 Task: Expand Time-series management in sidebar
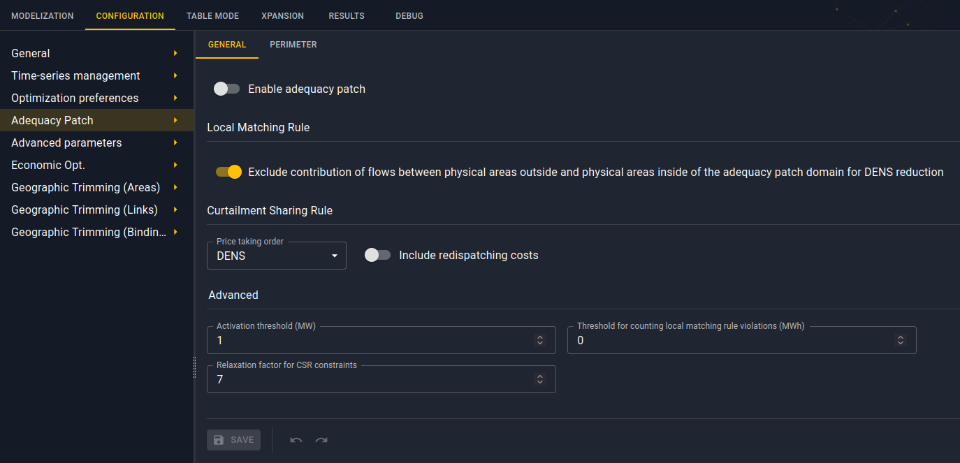tap(96, 75)
